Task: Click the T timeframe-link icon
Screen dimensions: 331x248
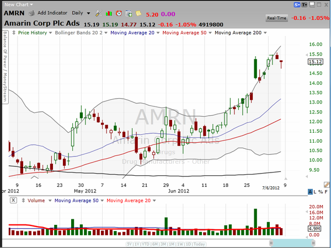Action: 304,4
